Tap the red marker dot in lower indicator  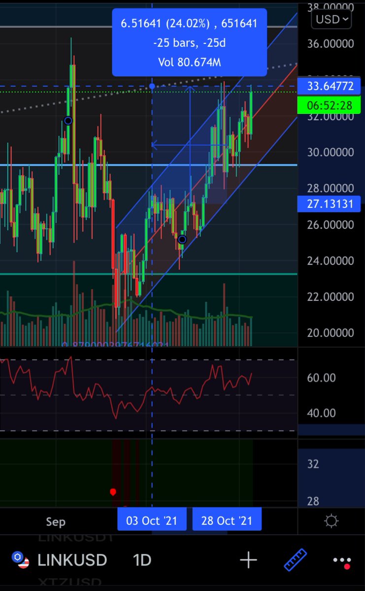(x=113, y=492)
